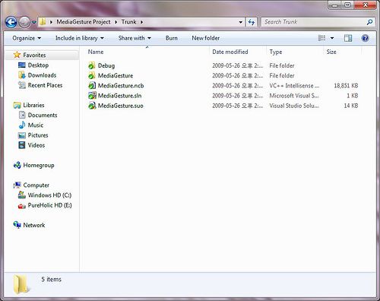Expand the arrow after MediaGesture Project breadcrumb
Screen dimensions: 380x301
[116, 22]
